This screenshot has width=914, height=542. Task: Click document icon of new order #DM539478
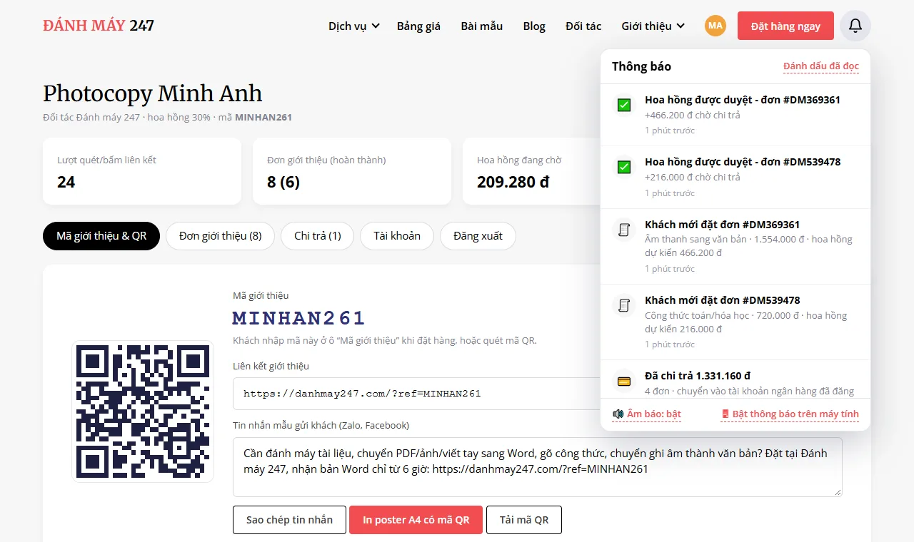point(624,305)
